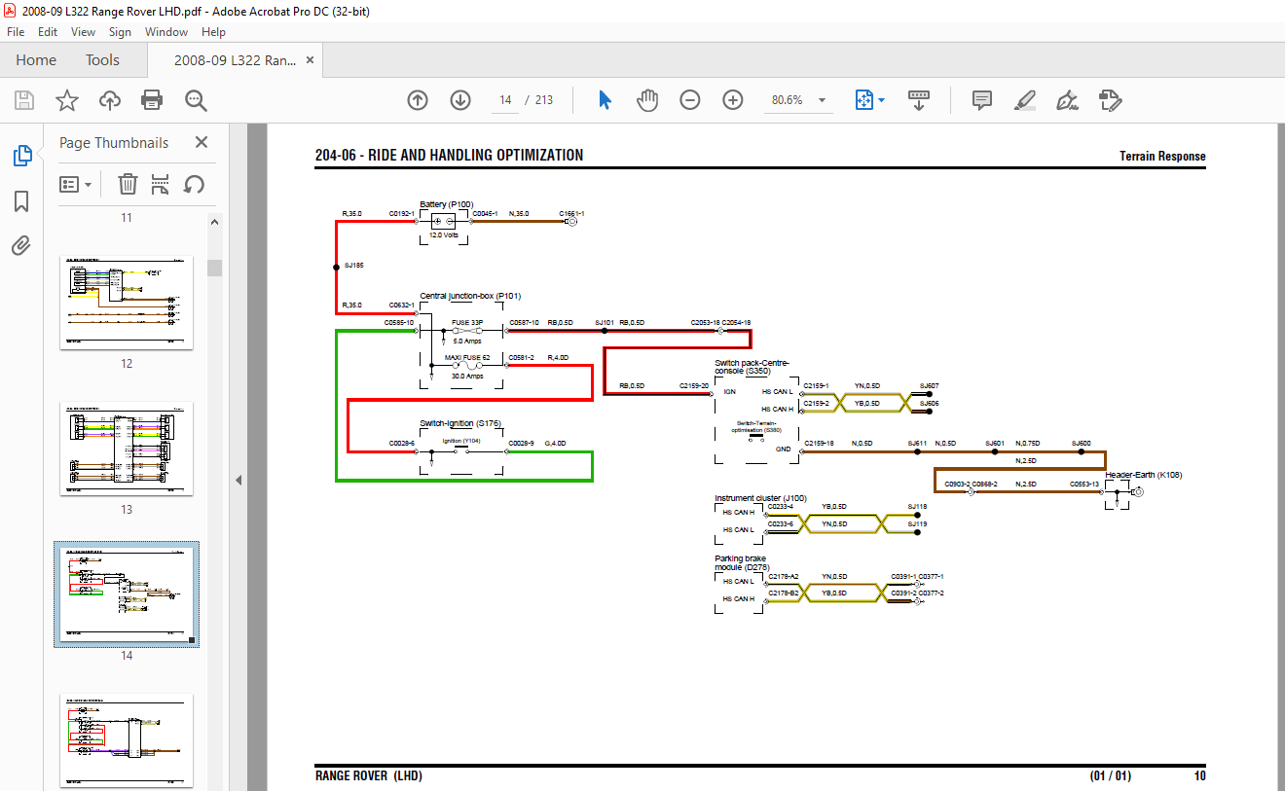Image resolution: width=1285 pixels, height=791 pixels.
Task: Click the cloud upload icon
Action: (110, 100)
